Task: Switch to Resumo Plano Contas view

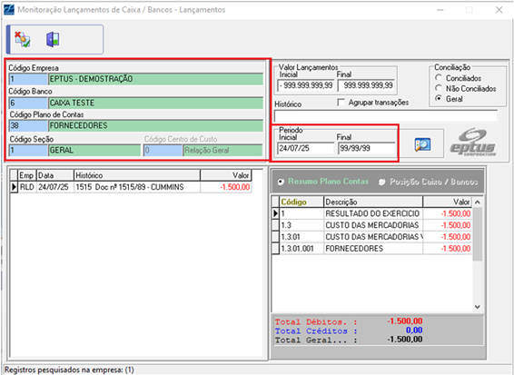Action: click(281, 182)
